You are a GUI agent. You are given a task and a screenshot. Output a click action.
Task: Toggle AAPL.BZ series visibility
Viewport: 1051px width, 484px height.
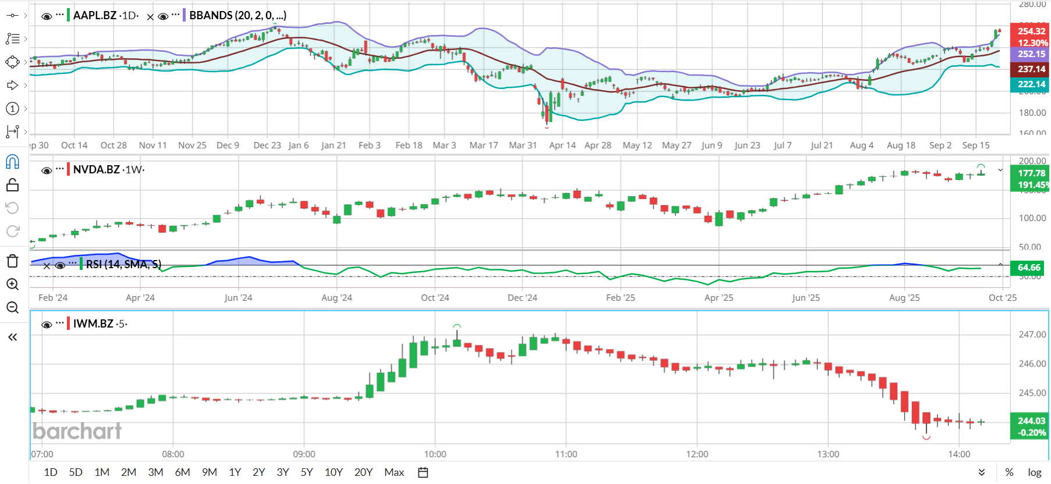pyautogui.click(x=47, y=16)
